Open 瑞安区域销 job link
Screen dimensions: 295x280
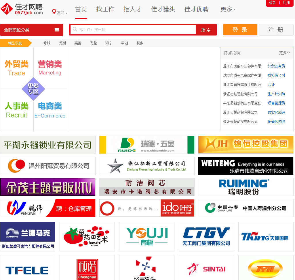276,112
